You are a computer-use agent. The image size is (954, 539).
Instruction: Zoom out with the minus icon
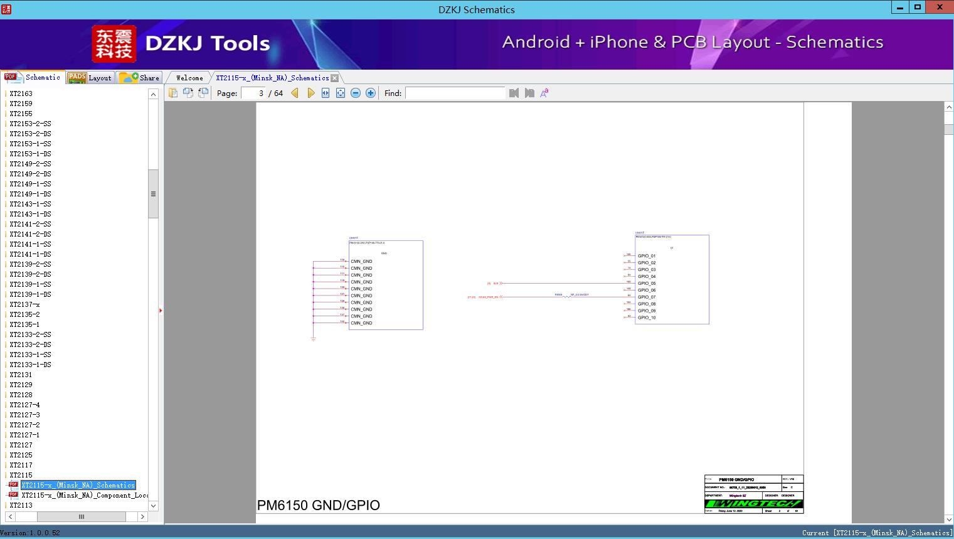coord(356,93)
